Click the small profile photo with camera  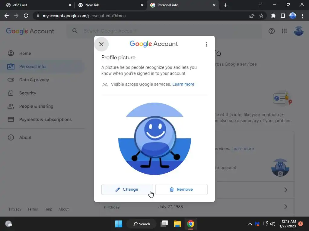(x=280, y=168)
